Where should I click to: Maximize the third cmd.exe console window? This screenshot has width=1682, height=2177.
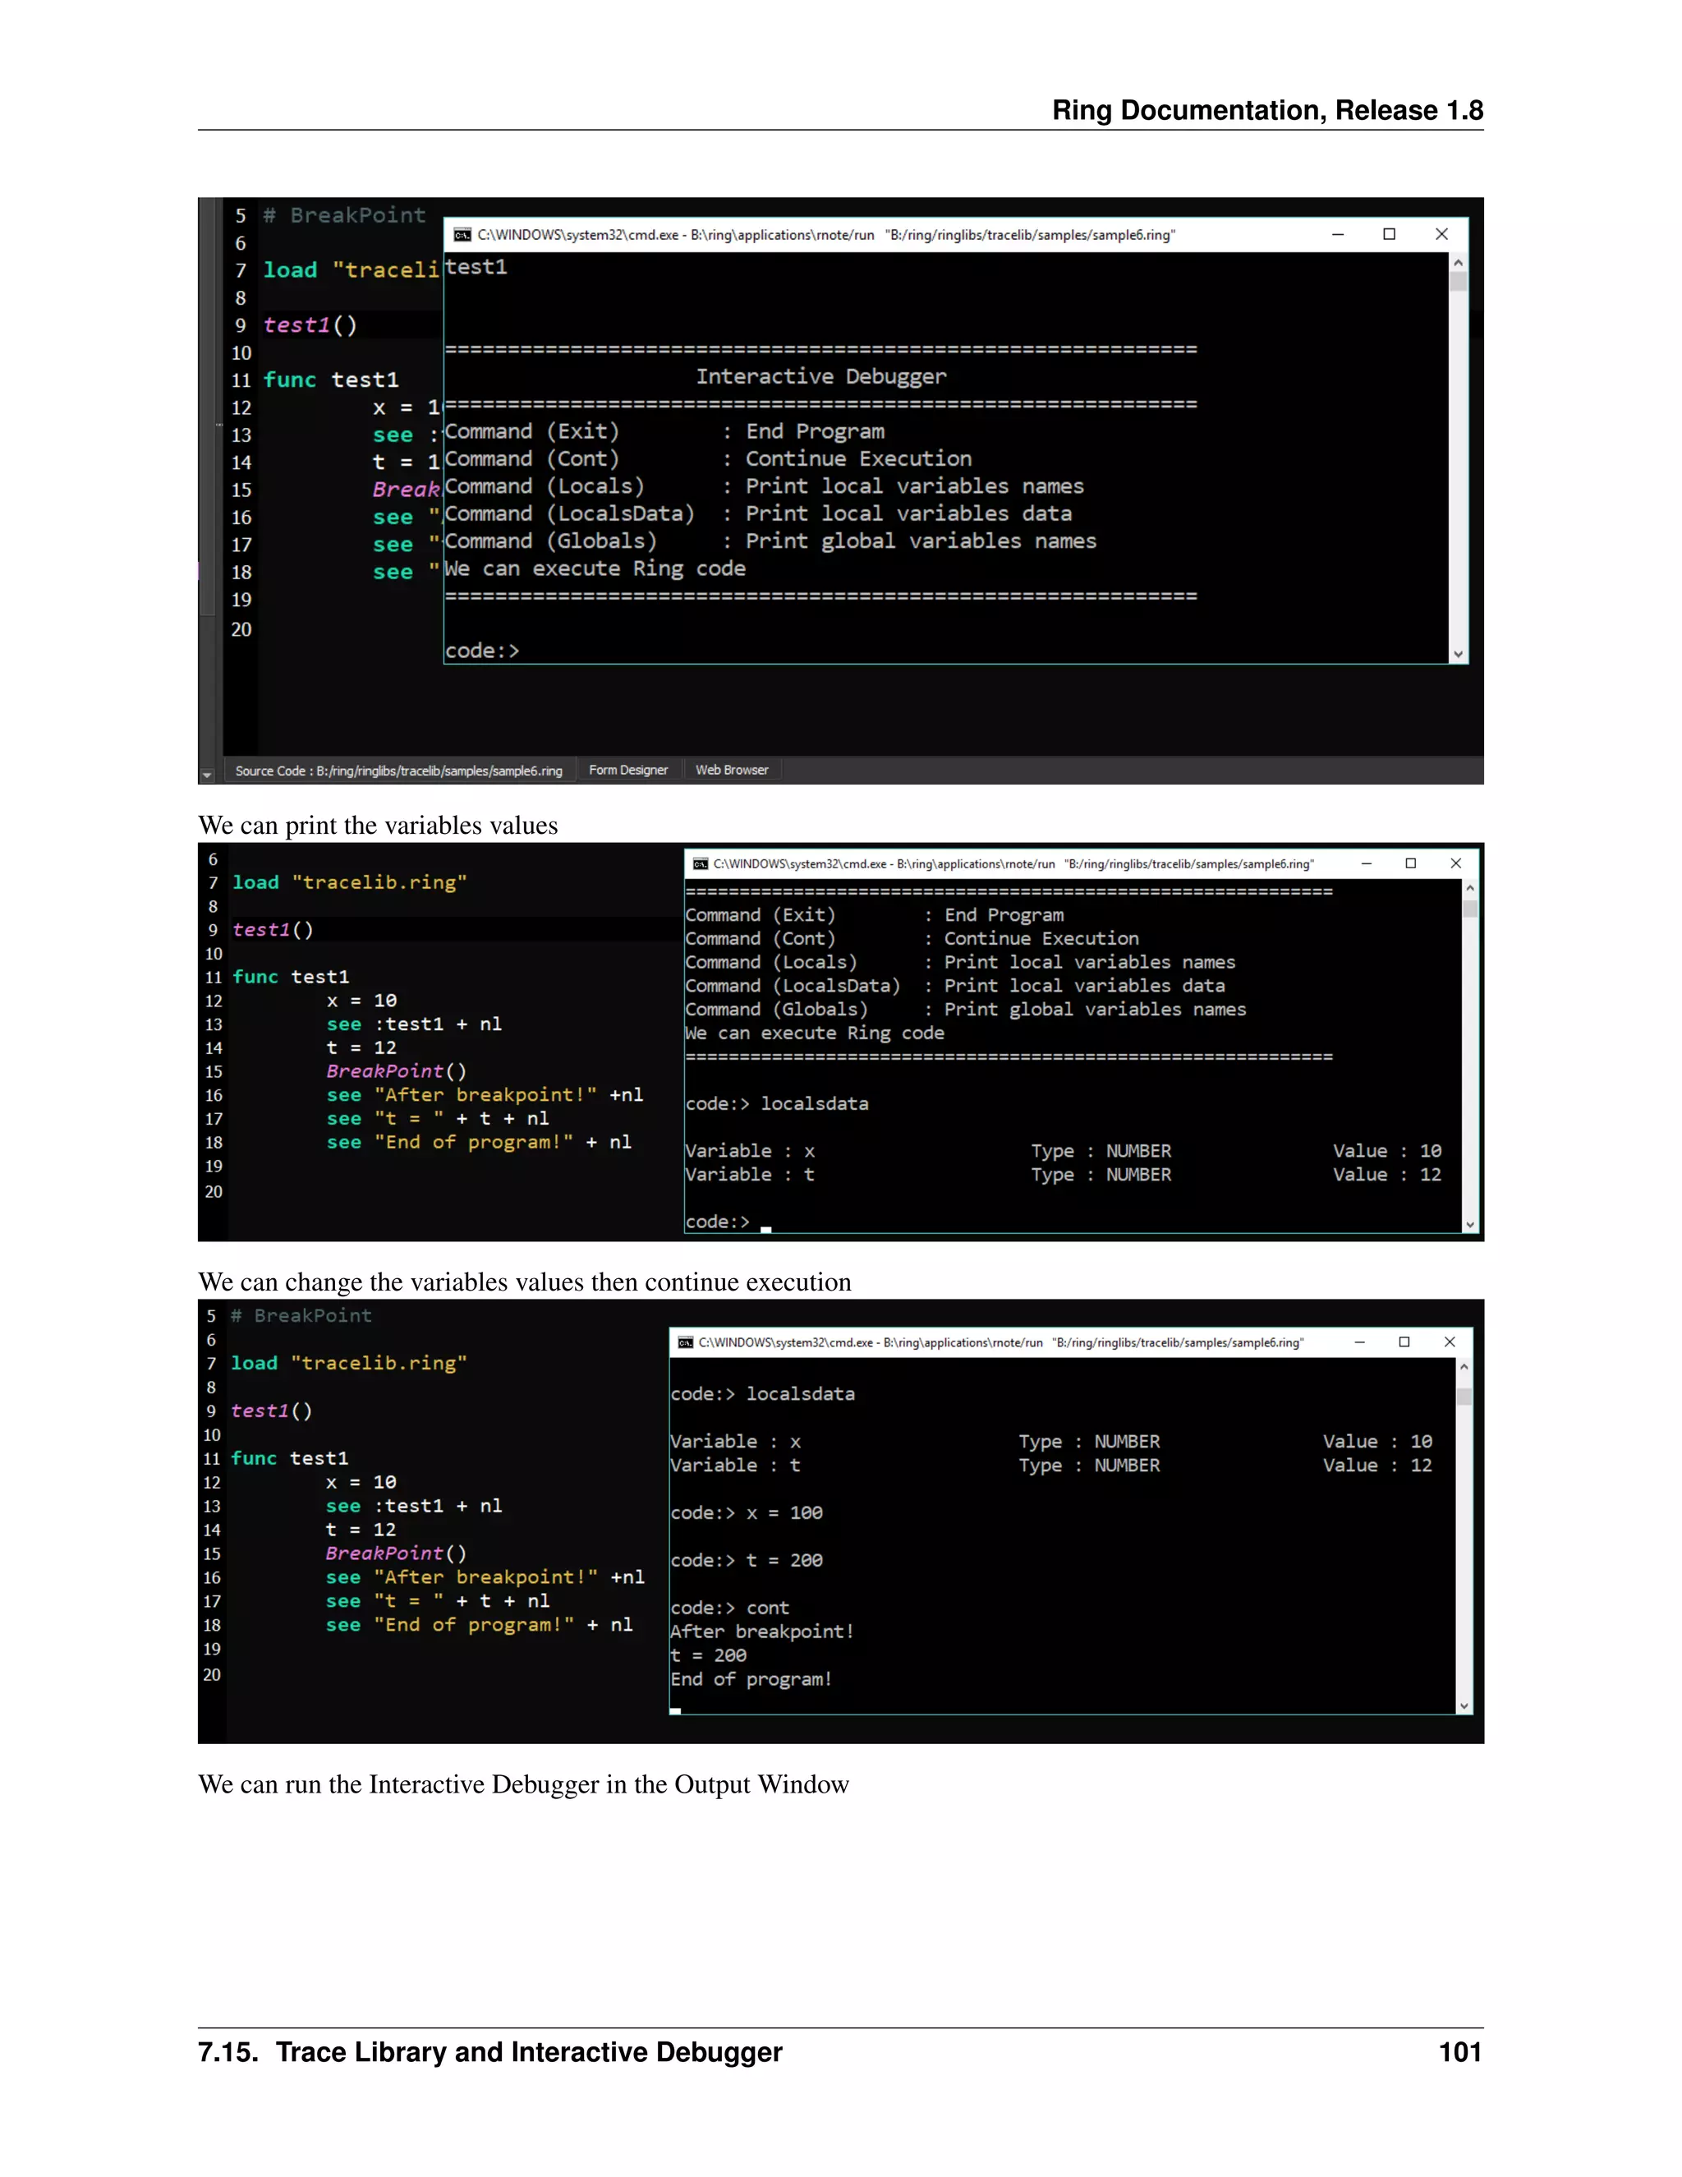[x=1404, y=1342]
